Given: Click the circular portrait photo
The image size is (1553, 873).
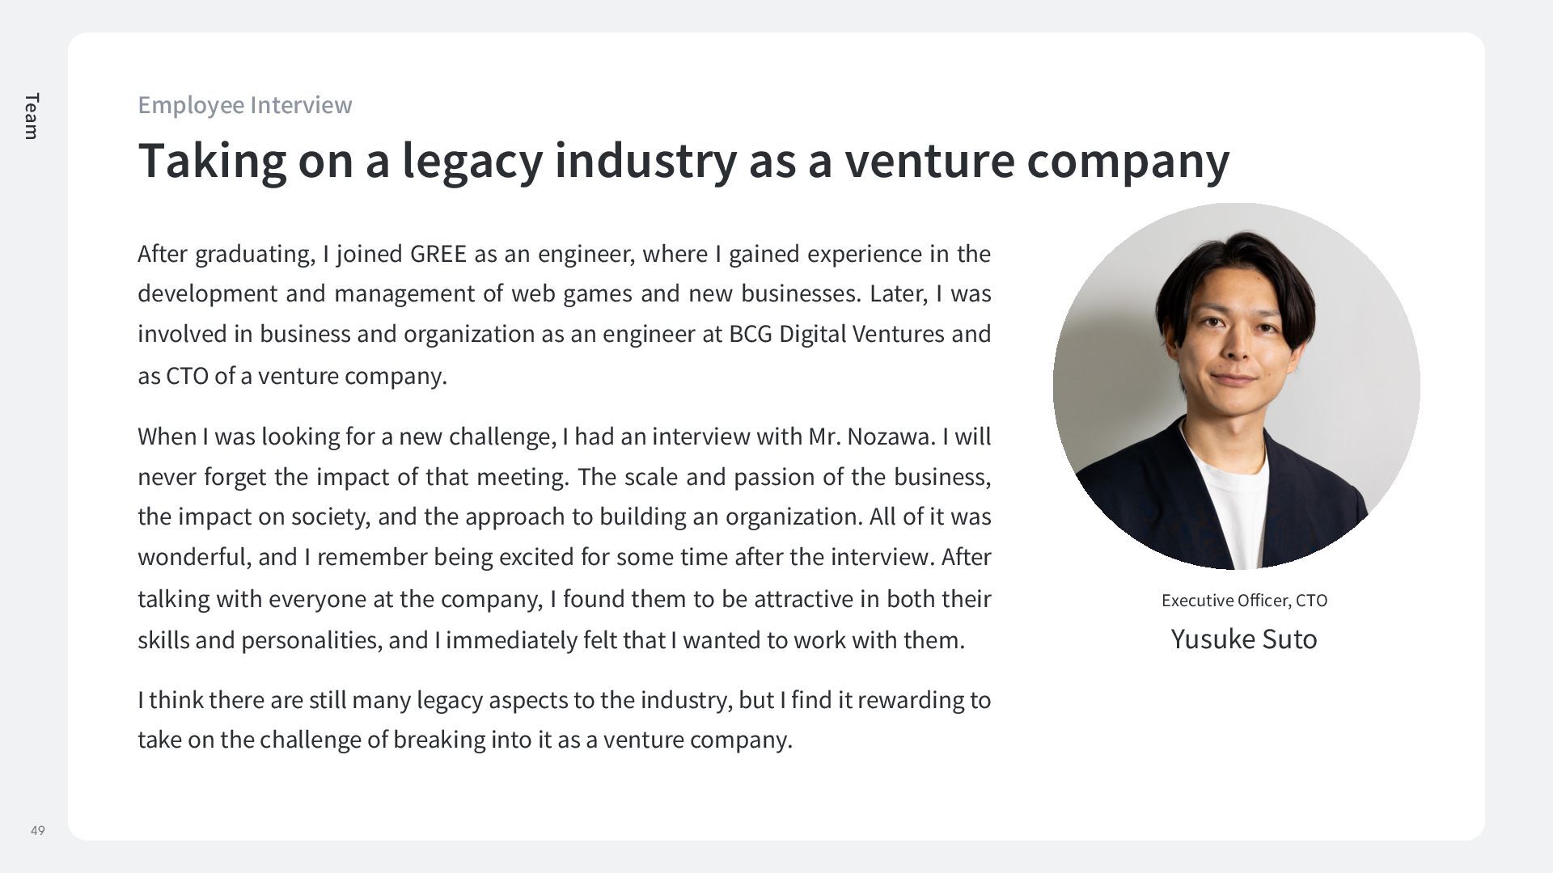Looking at the screenshot, I should click(x=1236, y=386).
